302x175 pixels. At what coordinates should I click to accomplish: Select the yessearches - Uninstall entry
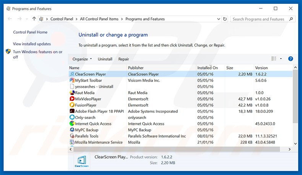point(94,87)
